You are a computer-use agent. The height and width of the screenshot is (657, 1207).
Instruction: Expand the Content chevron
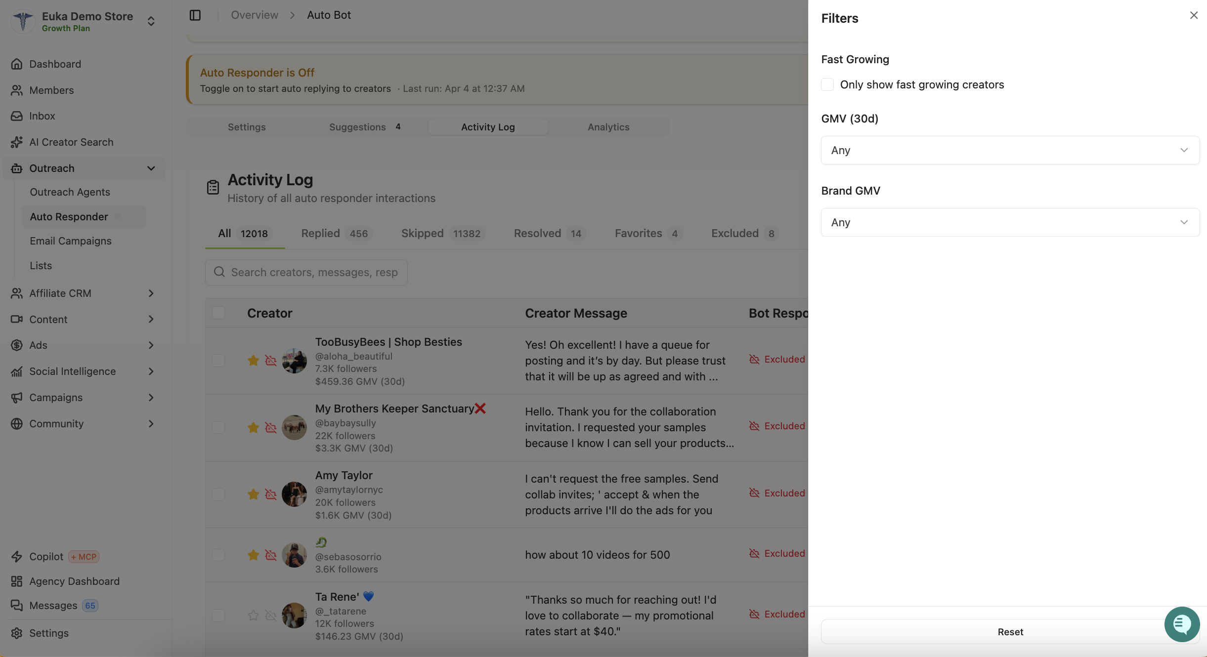pyautogui.click(x=151, y=320)
